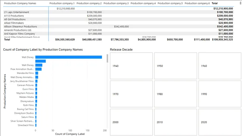
Task: Select the $4,805,900,000 column total
Action: coord(147,40)
